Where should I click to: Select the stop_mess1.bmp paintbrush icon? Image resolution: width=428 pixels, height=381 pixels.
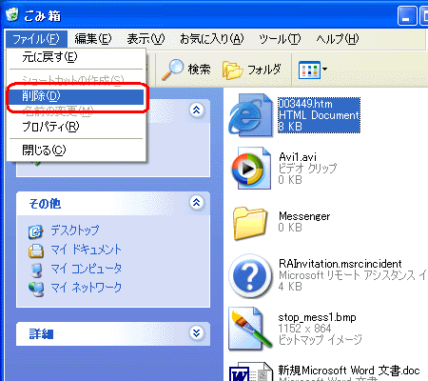pyautogui.click(x=250, y=329)
